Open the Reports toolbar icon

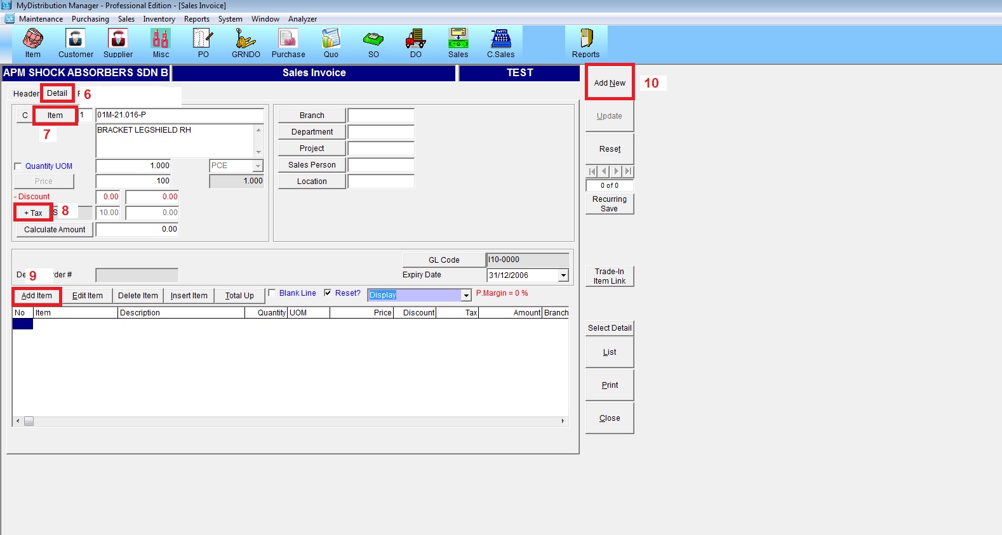585,43
